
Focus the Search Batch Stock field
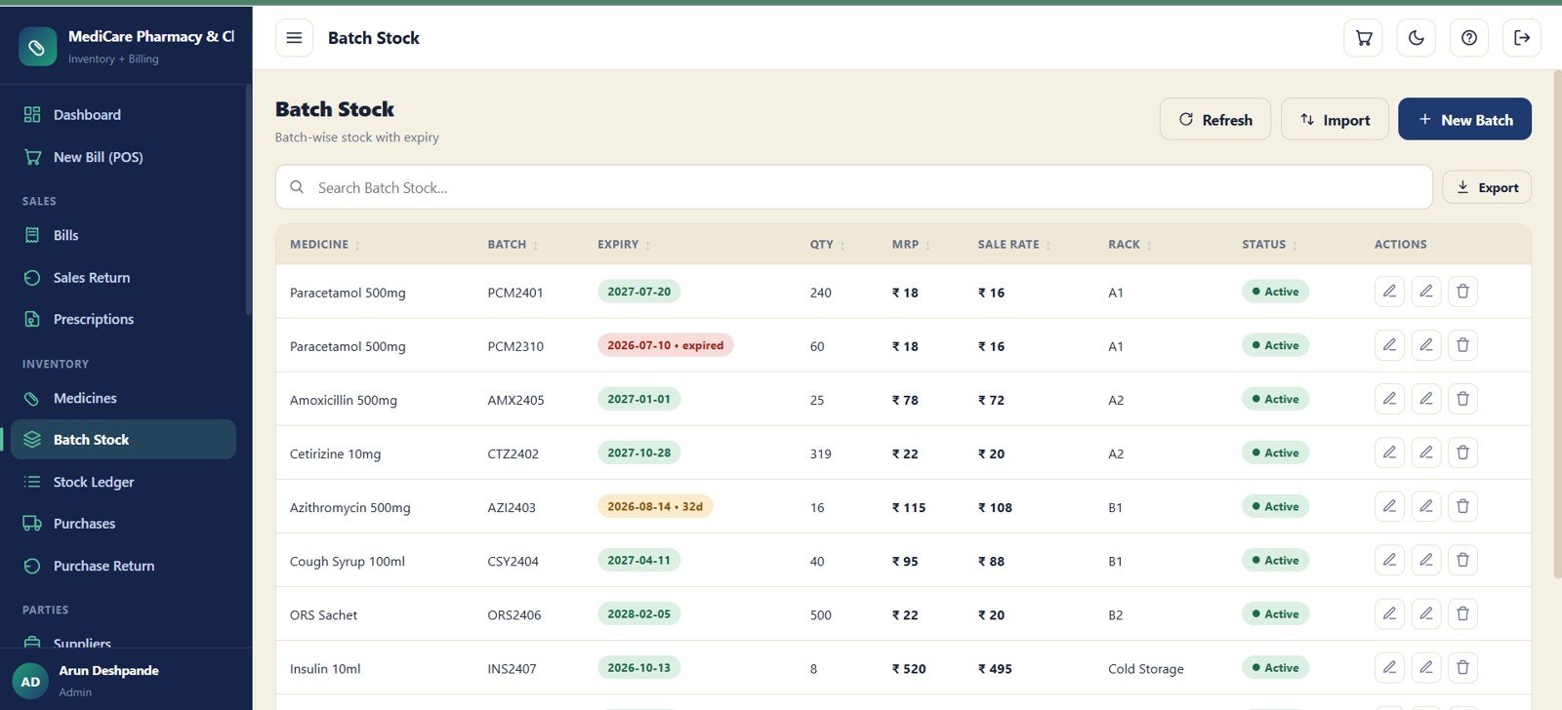(x=853, y=187)
